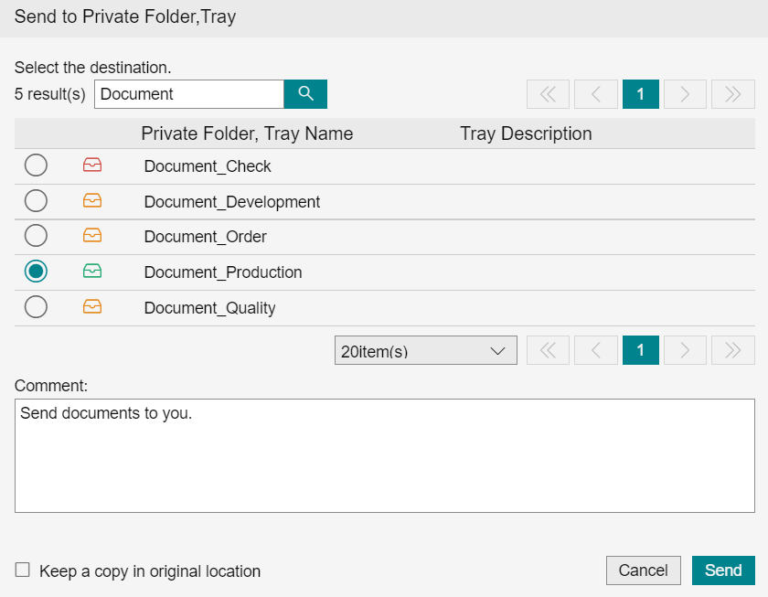
Task: Select the Document_Check radio button
Action: (x=36, y=165)
